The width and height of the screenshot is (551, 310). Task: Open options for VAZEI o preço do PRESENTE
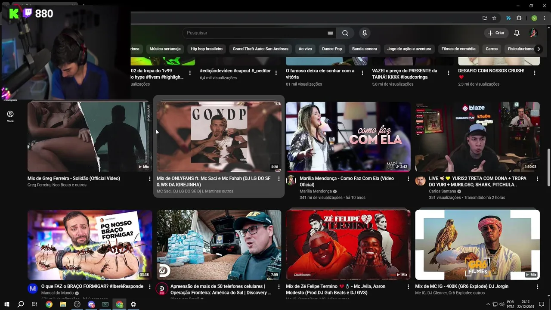click(449, 73)
